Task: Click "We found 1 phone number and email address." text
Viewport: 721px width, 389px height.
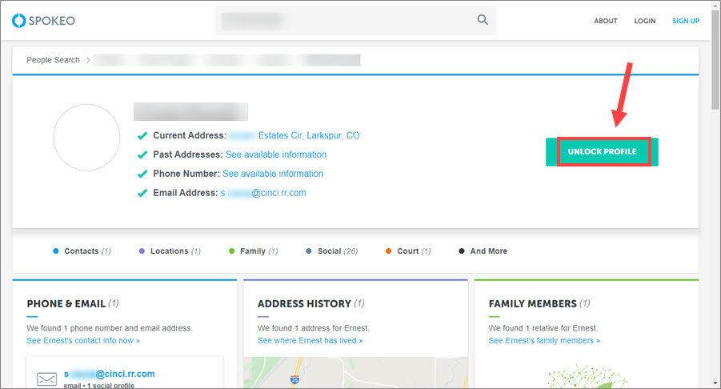Action: click(110, 328)
